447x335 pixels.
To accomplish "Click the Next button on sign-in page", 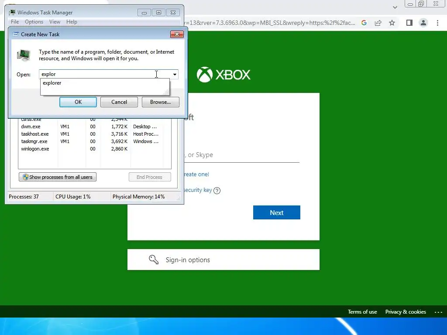I will [x=276, y=212].
